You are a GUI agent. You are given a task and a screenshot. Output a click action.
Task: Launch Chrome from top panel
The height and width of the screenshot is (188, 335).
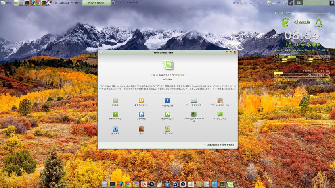tap(38, 3)
